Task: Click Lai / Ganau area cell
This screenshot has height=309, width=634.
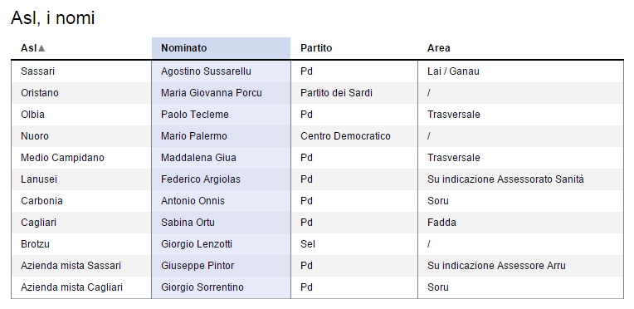Action: click(x=520, y=71)
